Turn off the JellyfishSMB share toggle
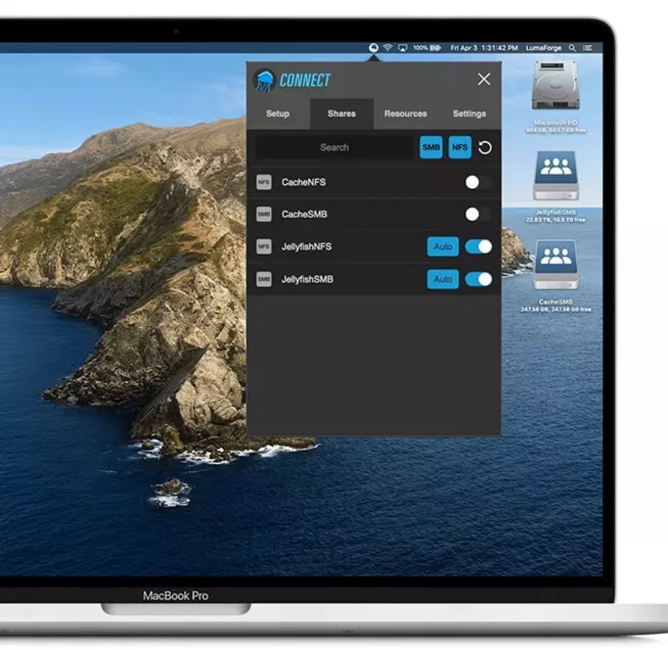 point(478,279)
